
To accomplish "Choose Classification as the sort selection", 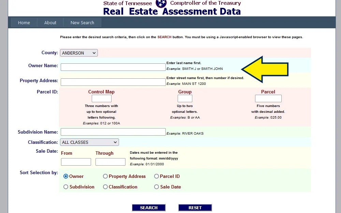I will (x=105, y=187).
